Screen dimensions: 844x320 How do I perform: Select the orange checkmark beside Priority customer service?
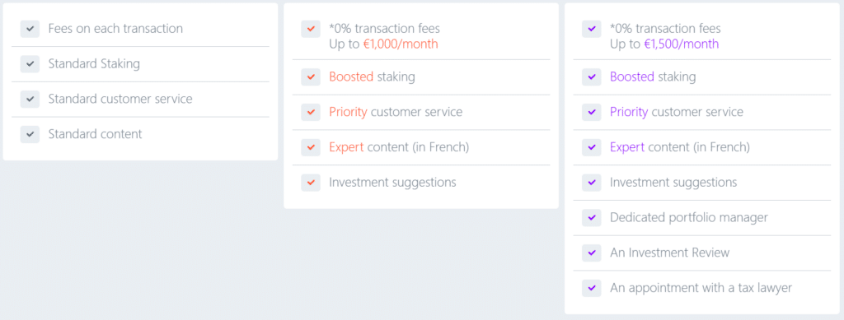click(x=311, y=112)
